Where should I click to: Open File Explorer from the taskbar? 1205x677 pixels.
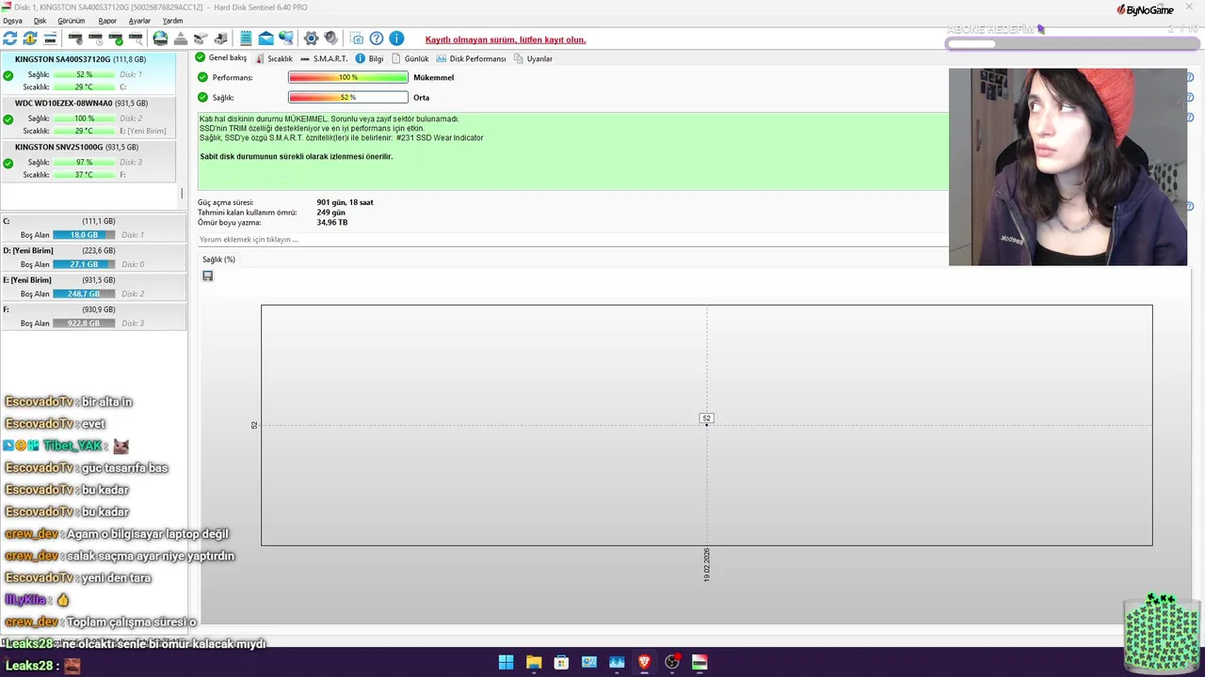(x=534, y=662)
